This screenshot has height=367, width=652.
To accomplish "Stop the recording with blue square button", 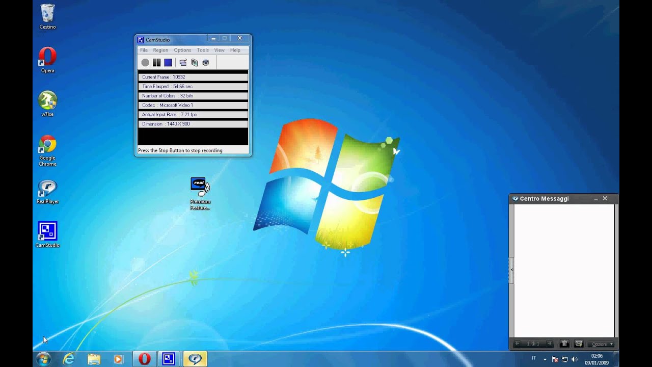I will coord(168,63).
